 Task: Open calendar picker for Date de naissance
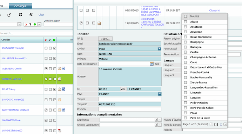click(152, 64)
